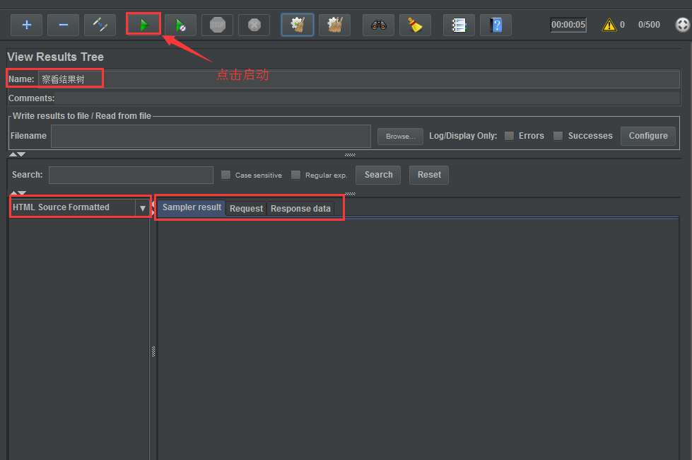Open the HTML Source Formatted dropdown
692x460 pixels.
coord(81,207)
